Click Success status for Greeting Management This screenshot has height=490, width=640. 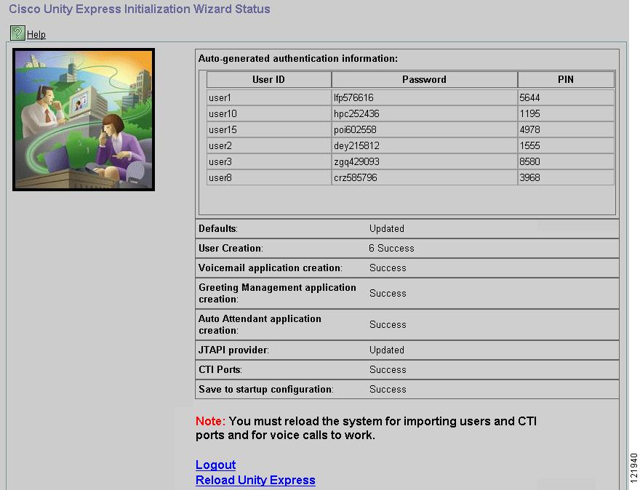point(388,294)
